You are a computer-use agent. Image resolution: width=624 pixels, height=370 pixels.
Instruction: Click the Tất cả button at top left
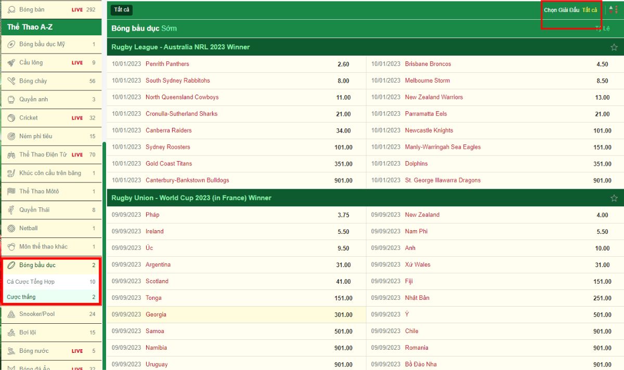(122, 10)
